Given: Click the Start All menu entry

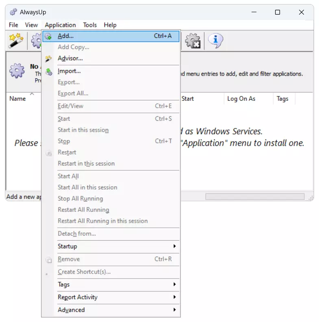Looking at the screenshot, I should coord(111,176).
